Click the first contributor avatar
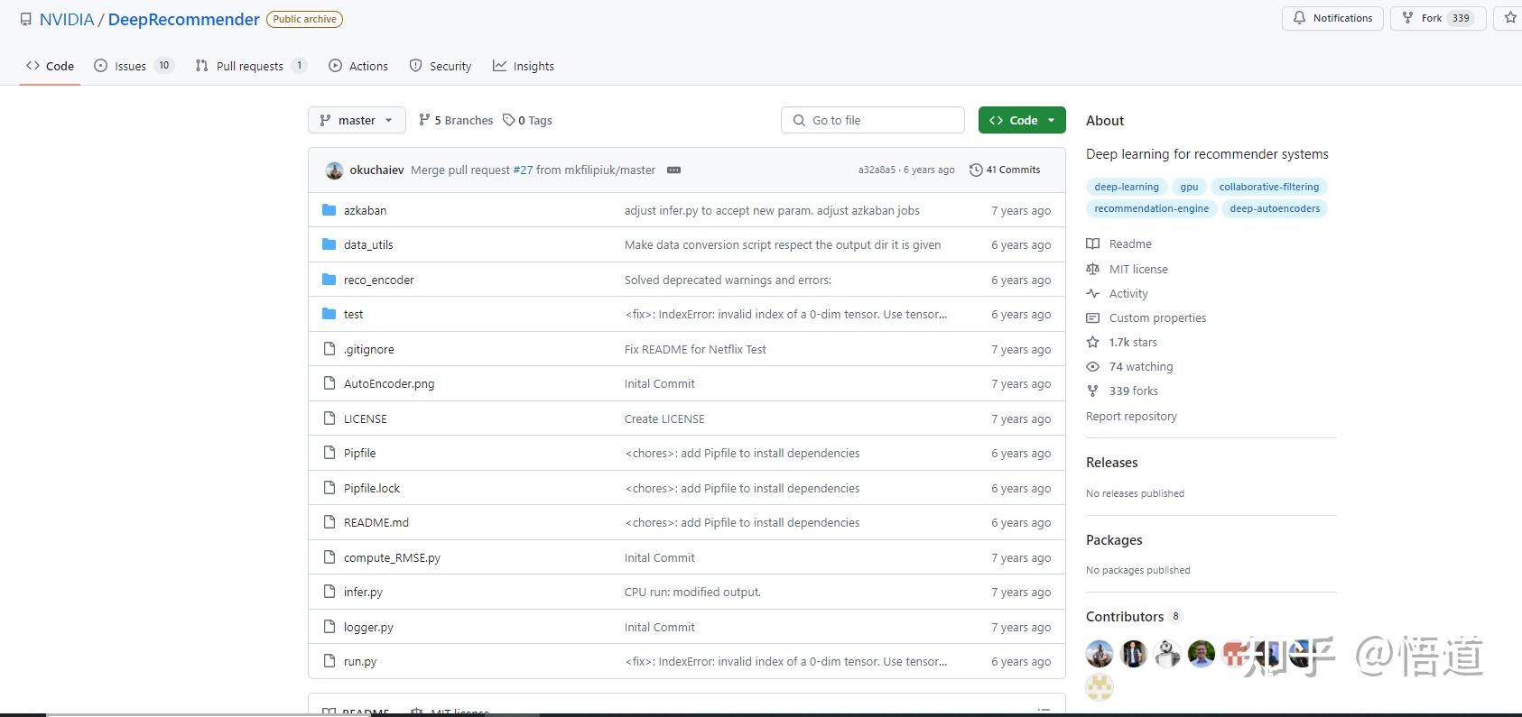 pos(1100,653)
